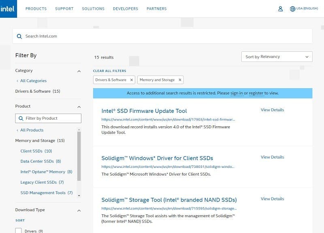Open the user account icon
Viewport: 324px width, 233px height.
coord(280,8)
